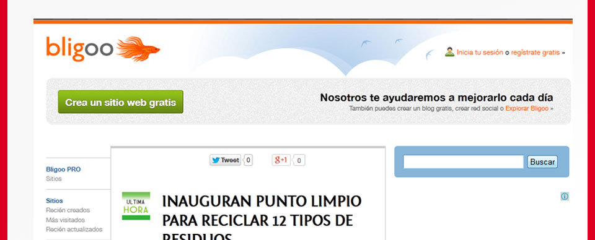
Task: Select Sitios under Bligoo PRO
Action: pos(54,179)
